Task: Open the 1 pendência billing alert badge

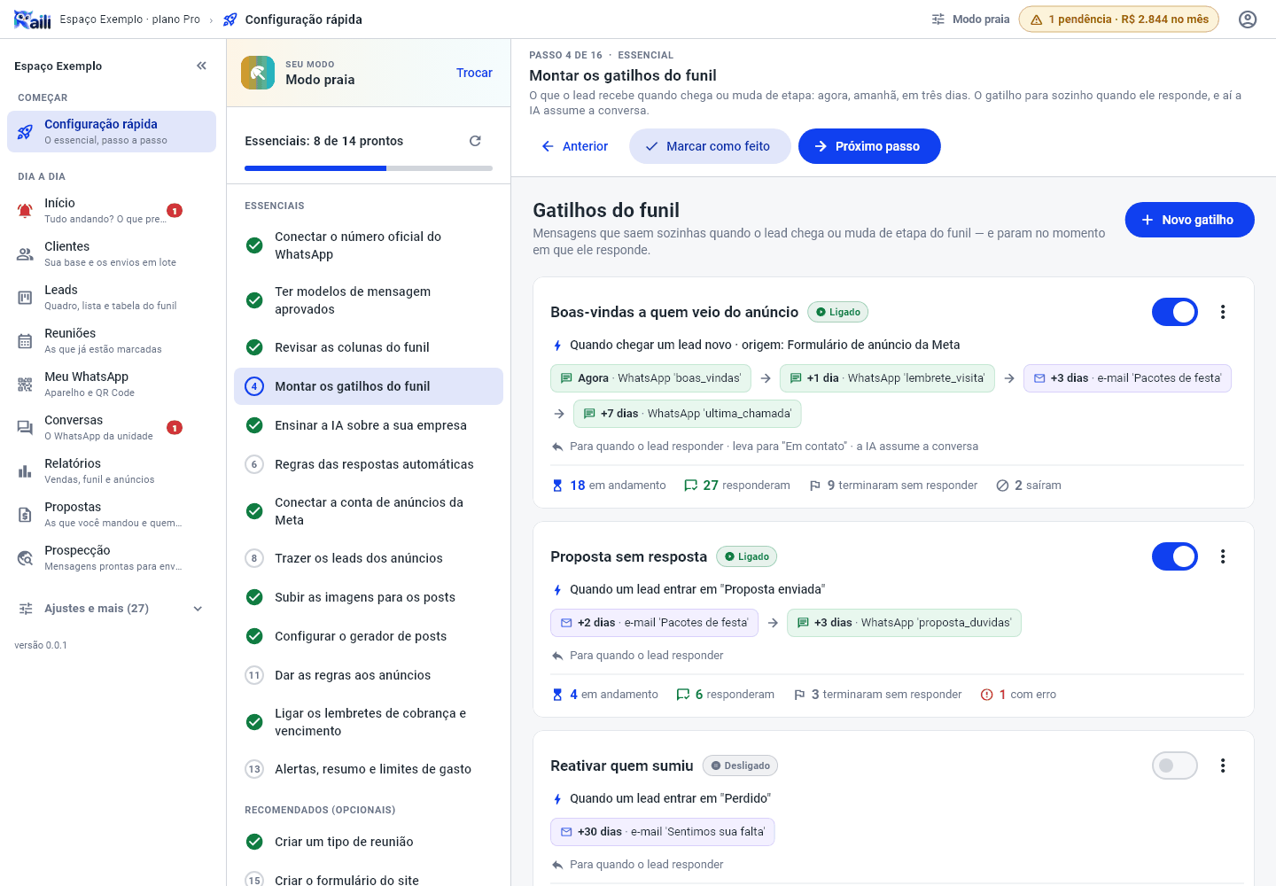Action: (1119, 19)
